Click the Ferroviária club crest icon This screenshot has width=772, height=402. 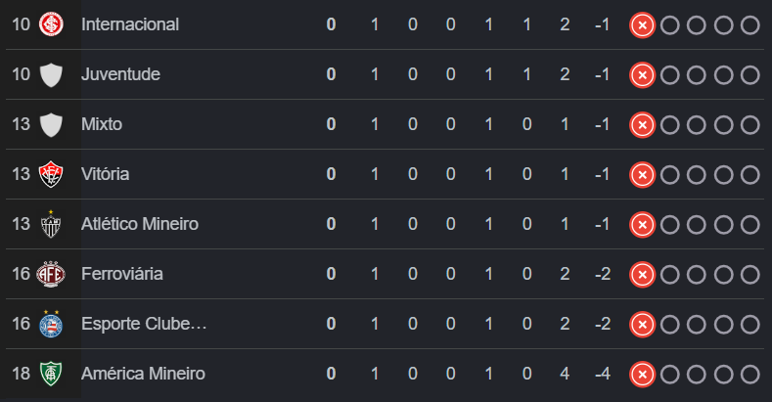pos(51,274)
